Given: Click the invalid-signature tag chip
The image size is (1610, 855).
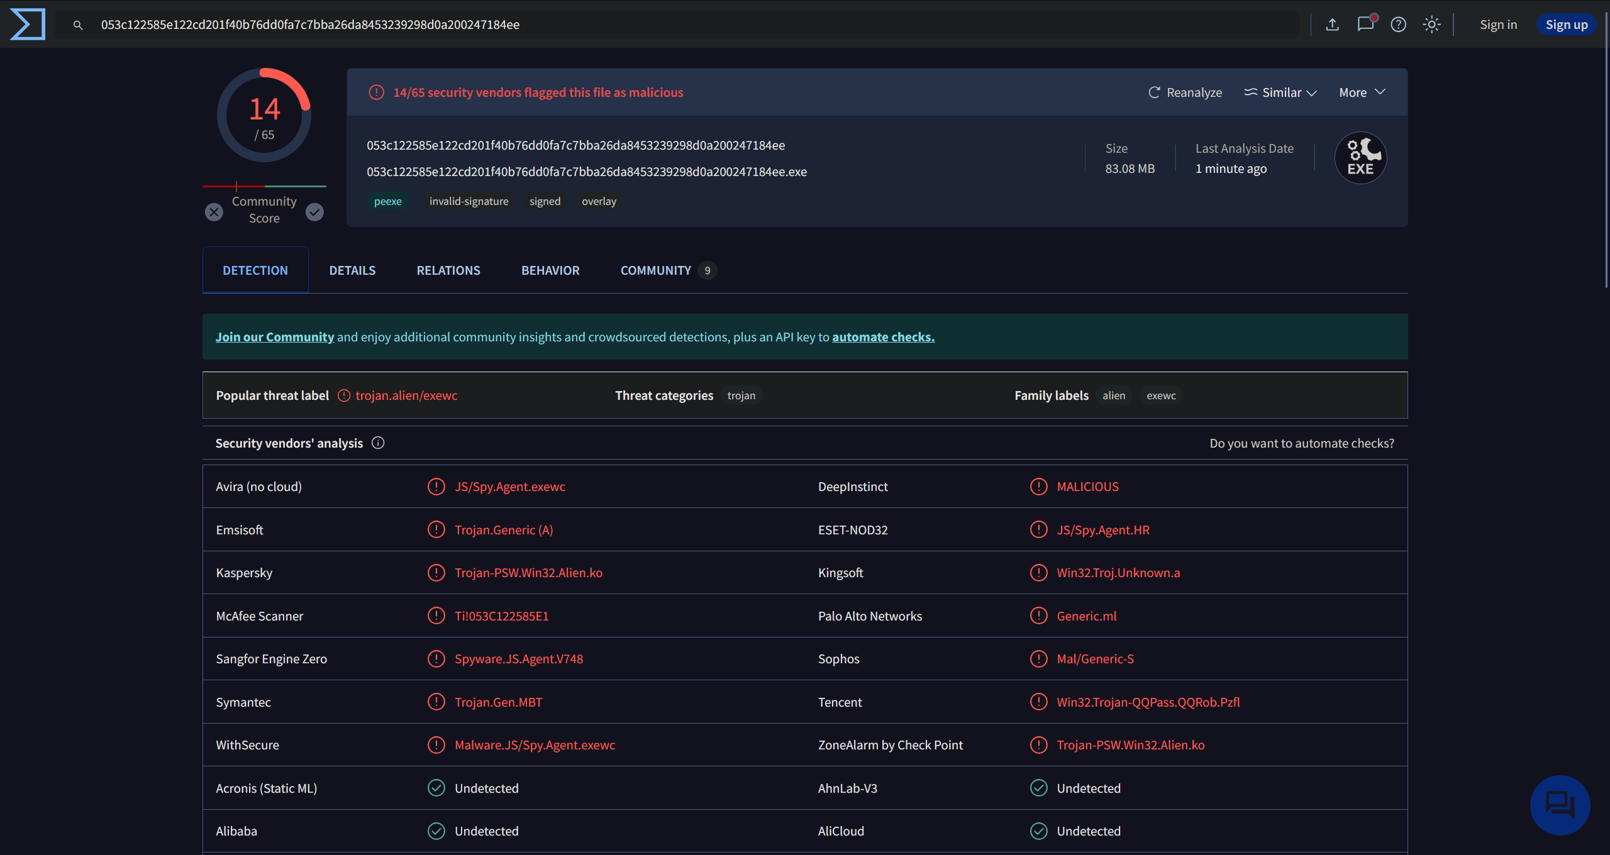Looking at the screenshot, I should [x=469, y=201].
